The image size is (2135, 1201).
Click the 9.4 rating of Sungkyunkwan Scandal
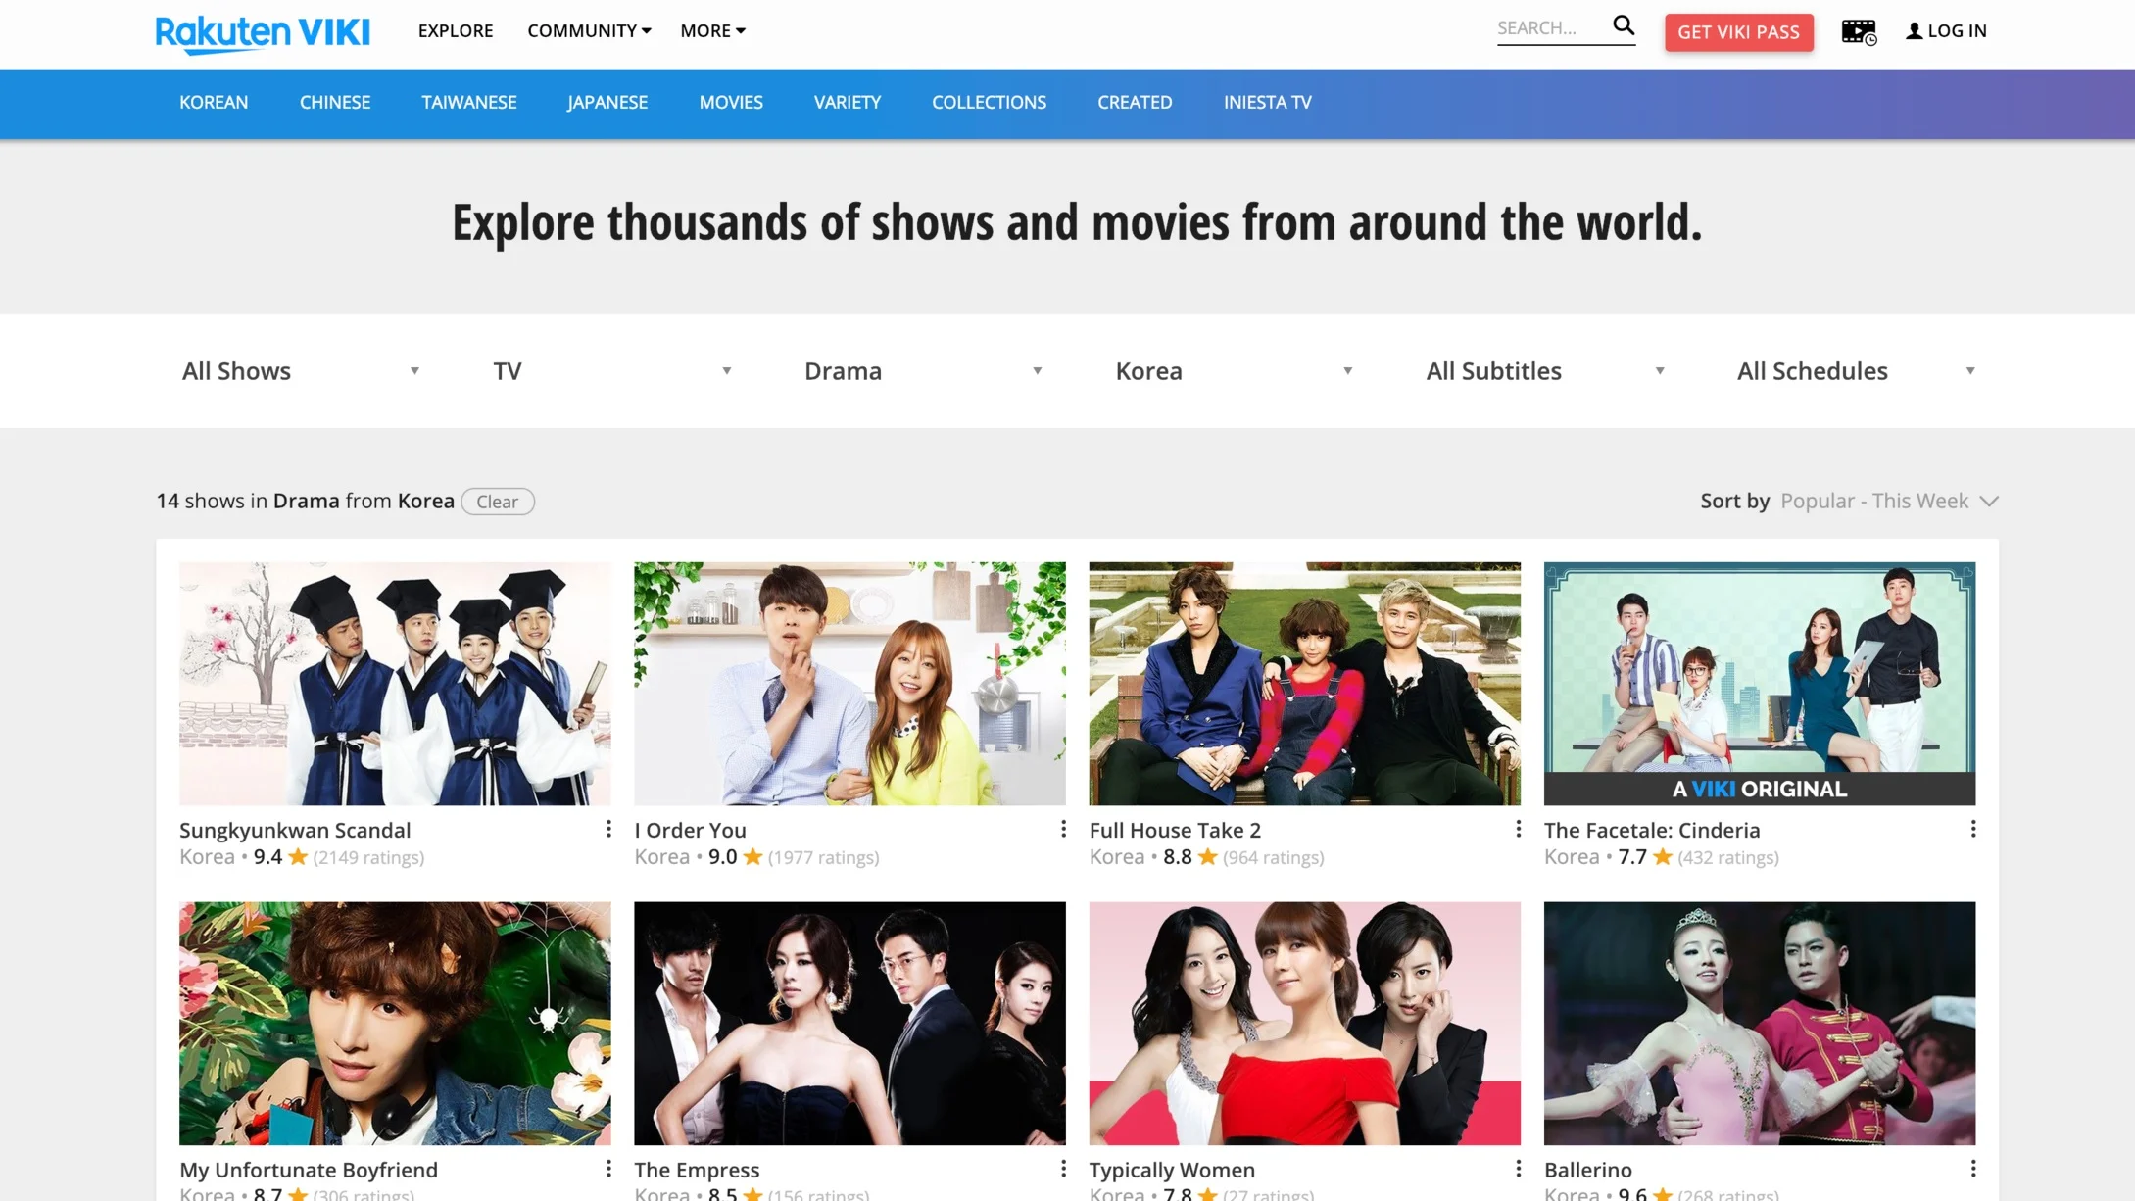[x=267, y=857]
